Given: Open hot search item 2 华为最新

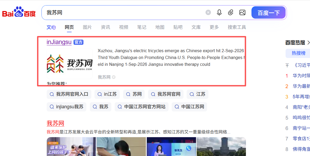Looking at the screenshot, I should pyautogui.click(x=301, y=86).
